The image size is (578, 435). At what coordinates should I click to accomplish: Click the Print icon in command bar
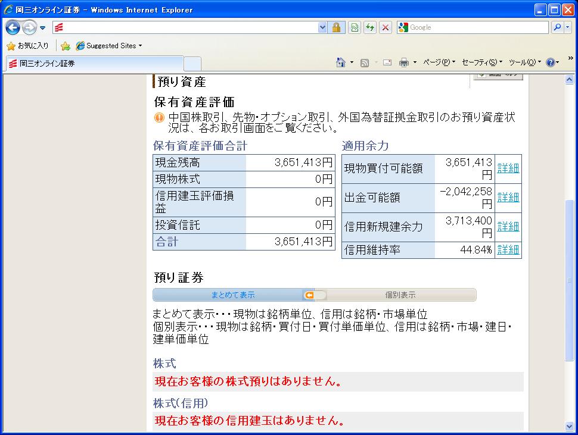click(x=403, y=62)
